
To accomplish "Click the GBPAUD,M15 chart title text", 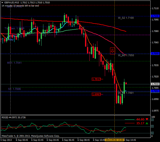I will (x=12, y=3).
